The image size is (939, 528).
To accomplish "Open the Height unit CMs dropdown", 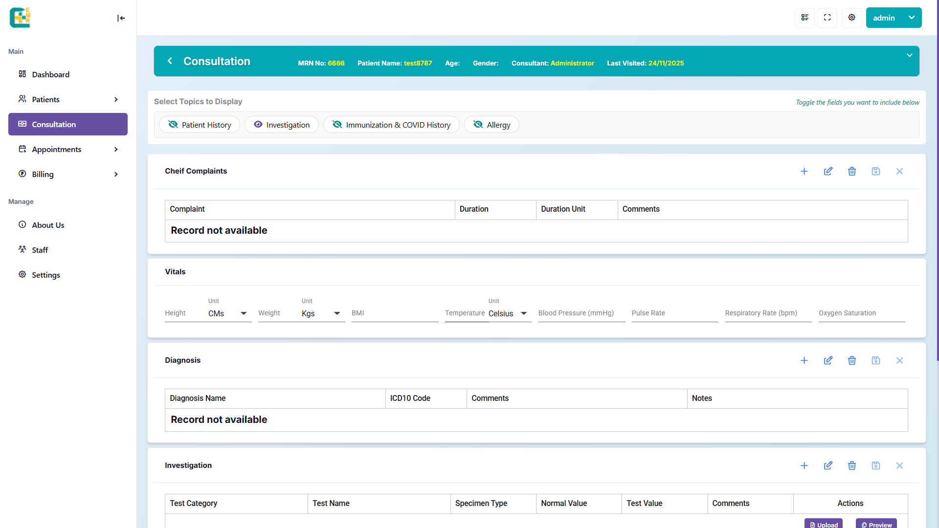I will 229,313.
